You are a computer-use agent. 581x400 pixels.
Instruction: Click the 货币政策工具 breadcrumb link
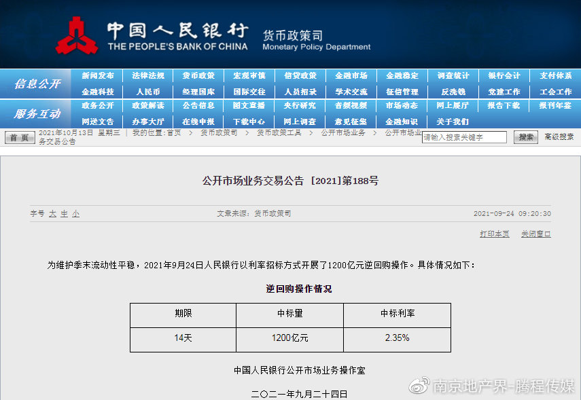coord(279,132)
